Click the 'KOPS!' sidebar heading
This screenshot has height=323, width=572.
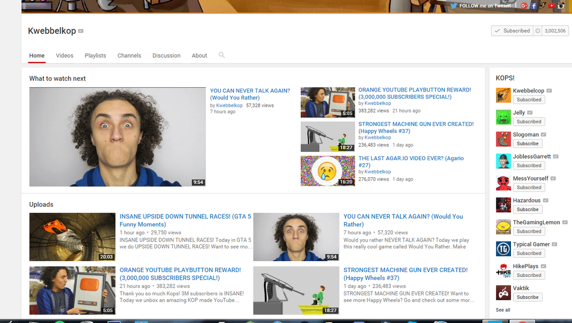coord(505,78)
